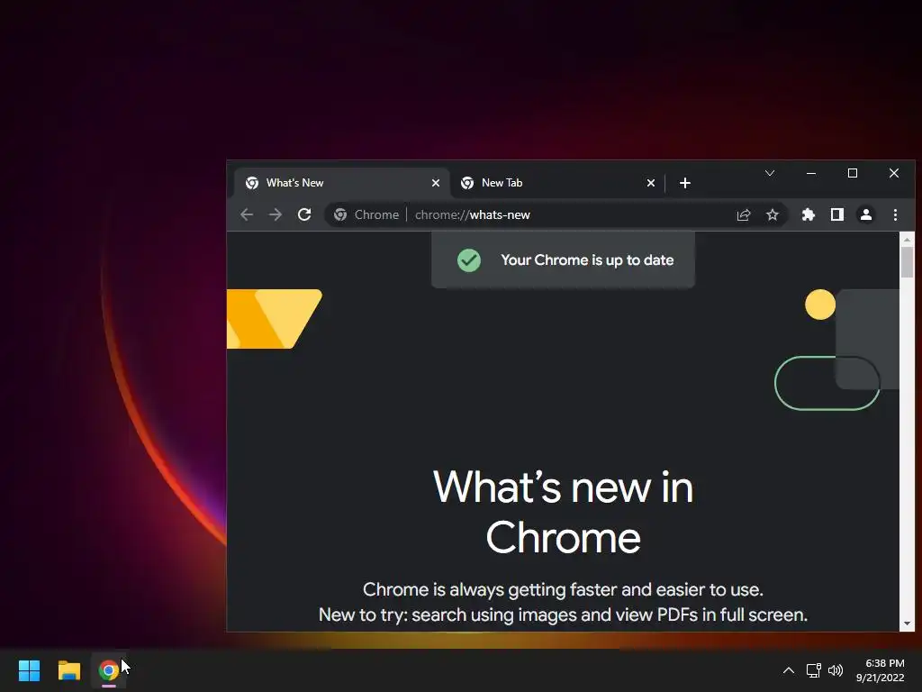Switch to the New Tab tab
The width and height of the screenshot is (922, 692).
click(557, 183)
